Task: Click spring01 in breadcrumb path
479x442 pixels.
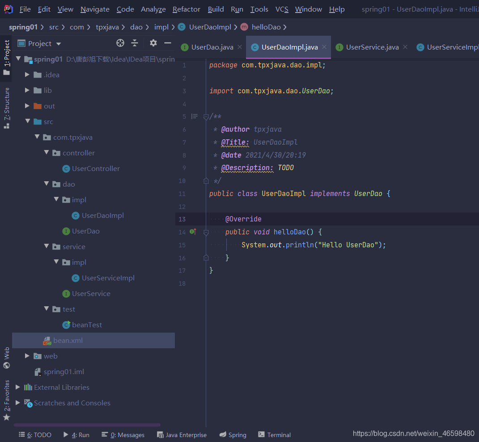Action: pyautogui.click(x=23, y=27)
